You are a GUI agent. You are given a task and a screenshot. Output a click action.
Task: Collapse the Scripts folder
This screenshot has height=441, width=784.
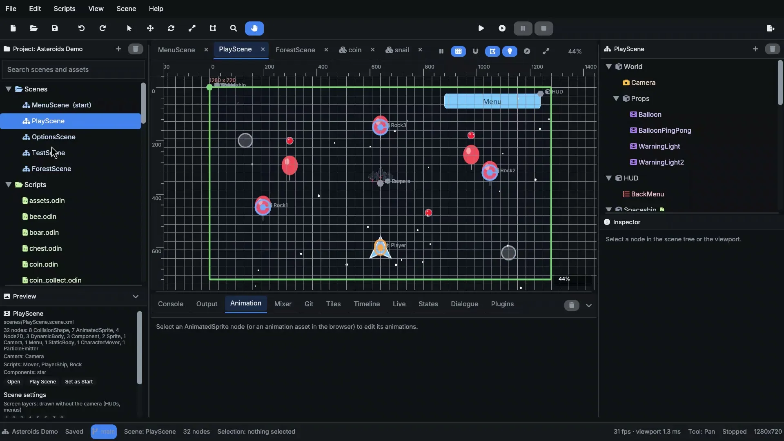point(8,185)
